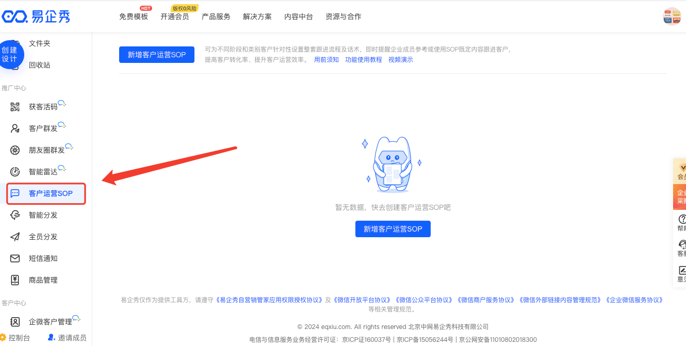Click the 客户群发 person icon
686x346 pixels.
[15, 128]
